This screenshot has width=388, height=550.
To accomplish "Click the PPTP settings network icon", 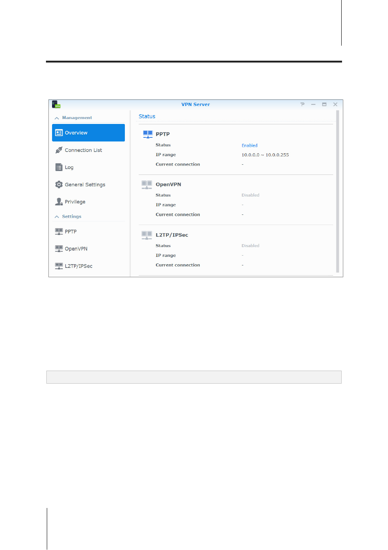I will 59,232.
